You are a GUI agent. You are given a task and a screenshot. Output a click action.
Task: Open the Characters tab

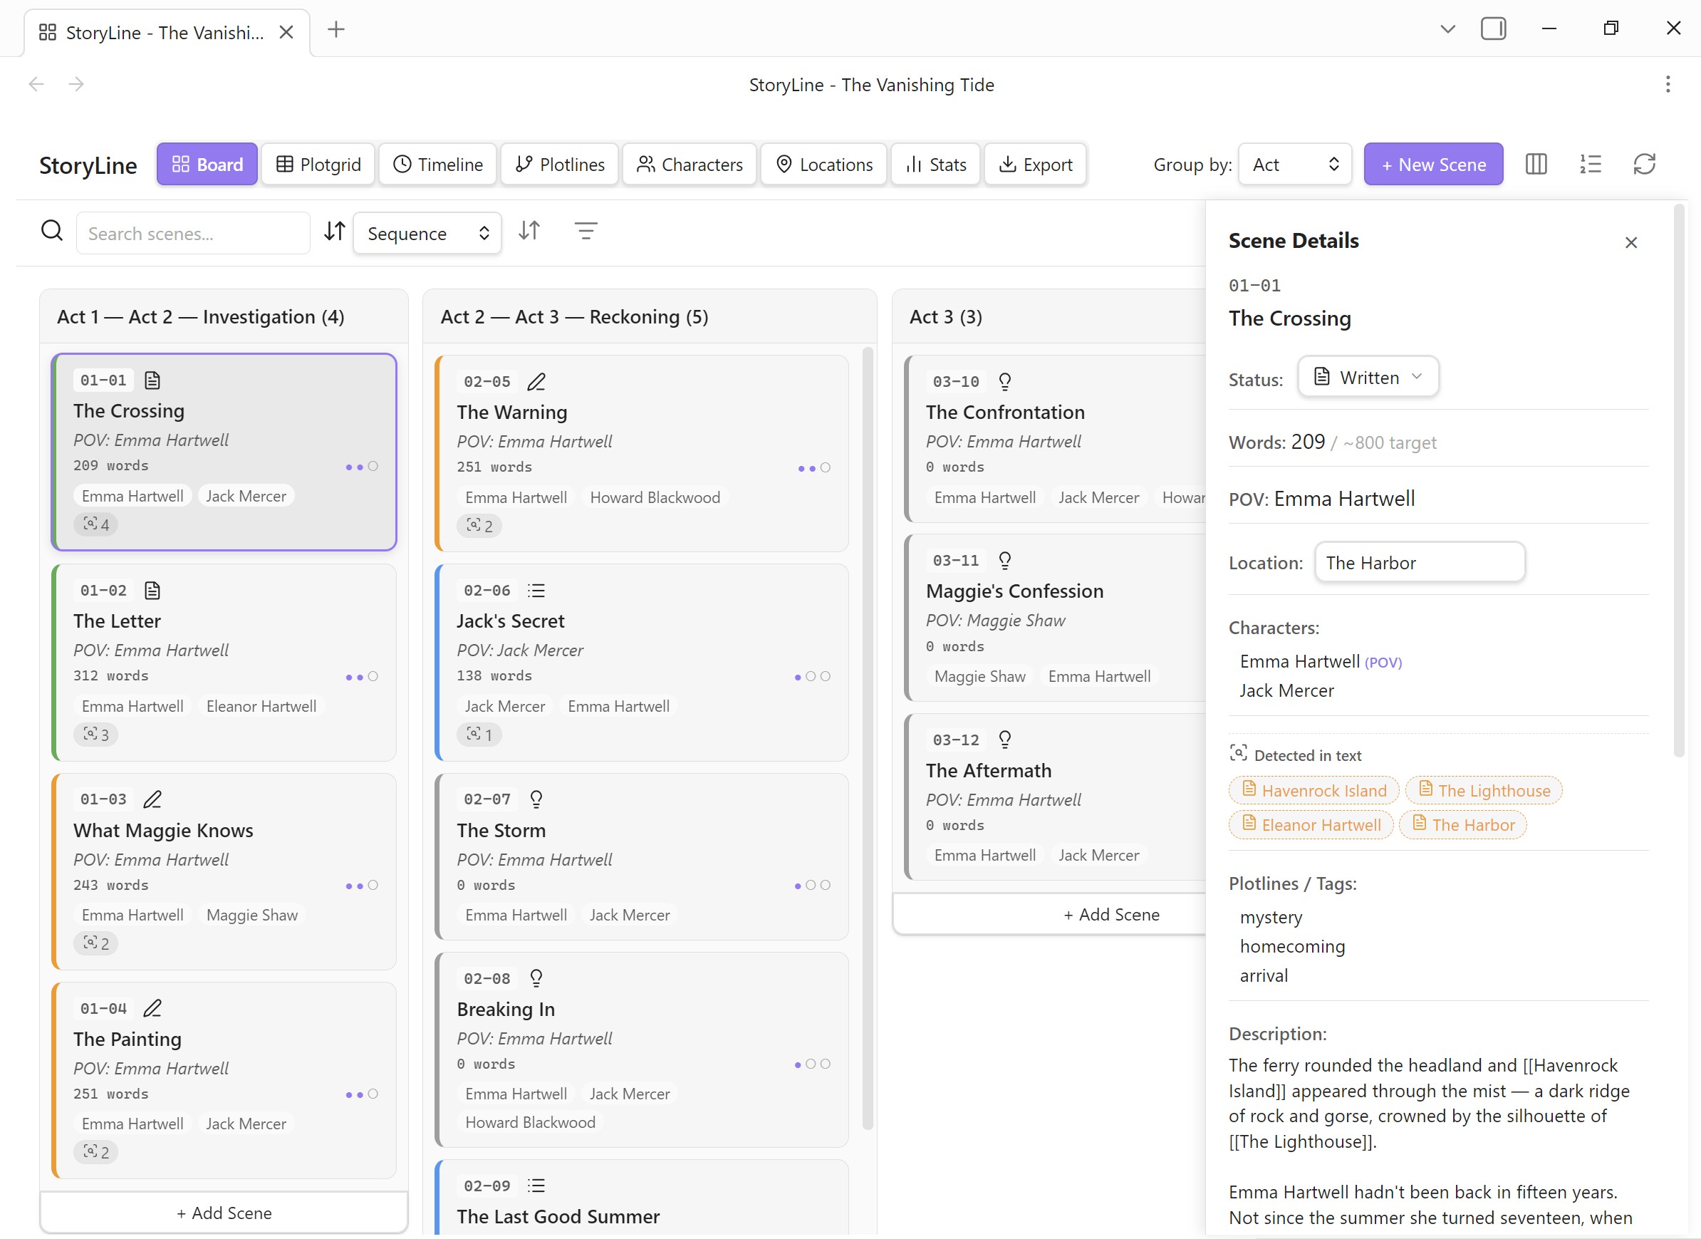click(690, 165)
